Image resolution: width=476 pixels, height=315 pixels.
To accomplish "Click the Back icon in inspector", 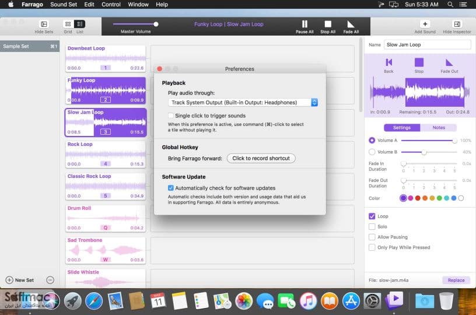I will click(388, 62).
